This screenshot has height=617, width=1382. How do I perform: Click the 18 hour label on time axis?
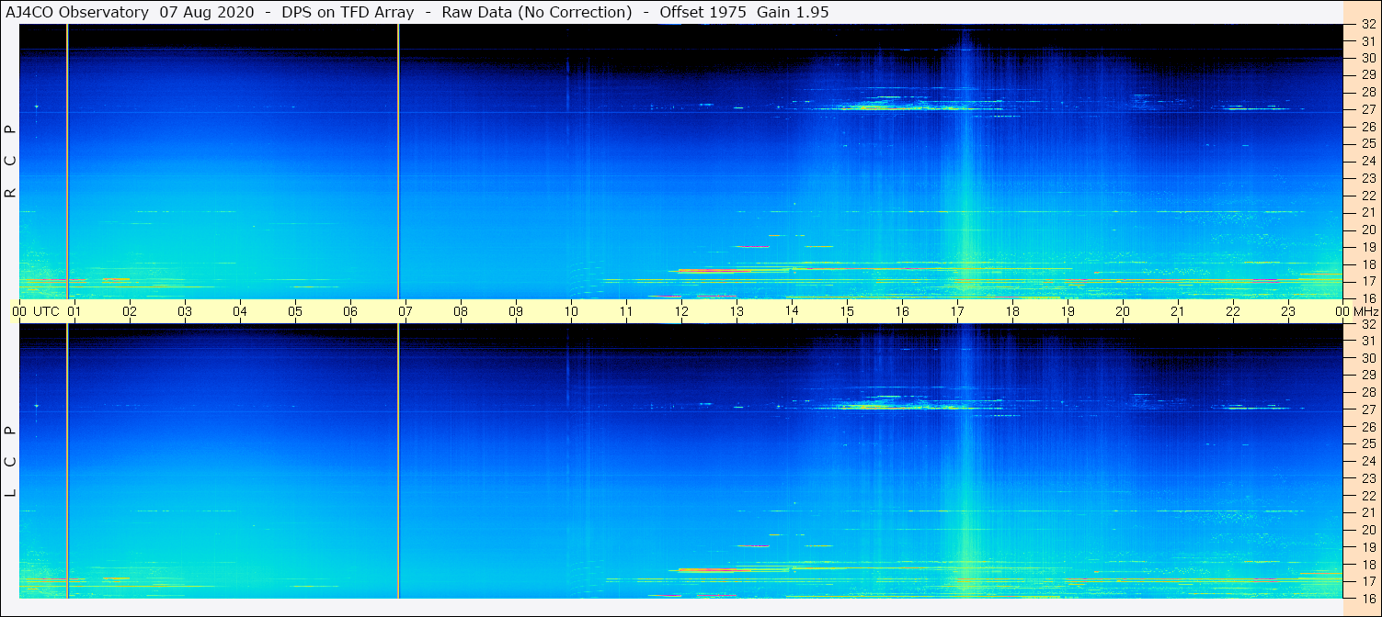pos(1012,311)
